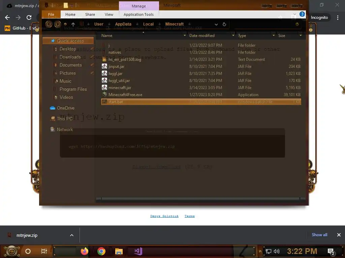The width and height of the screenshot is (345, 258).
Task: Open File Explorer help
Action: click(302, 14)
